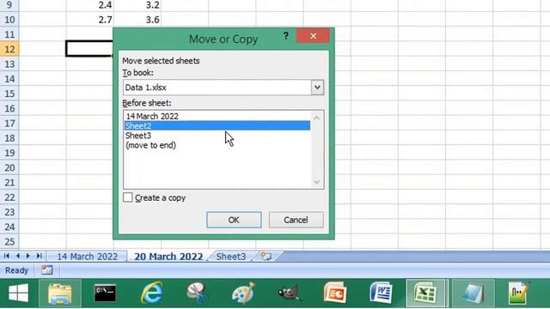Open the Snipping Tool taskbar icon
Viewport: 550px width, 309px height.
click(x=198, y=293)
